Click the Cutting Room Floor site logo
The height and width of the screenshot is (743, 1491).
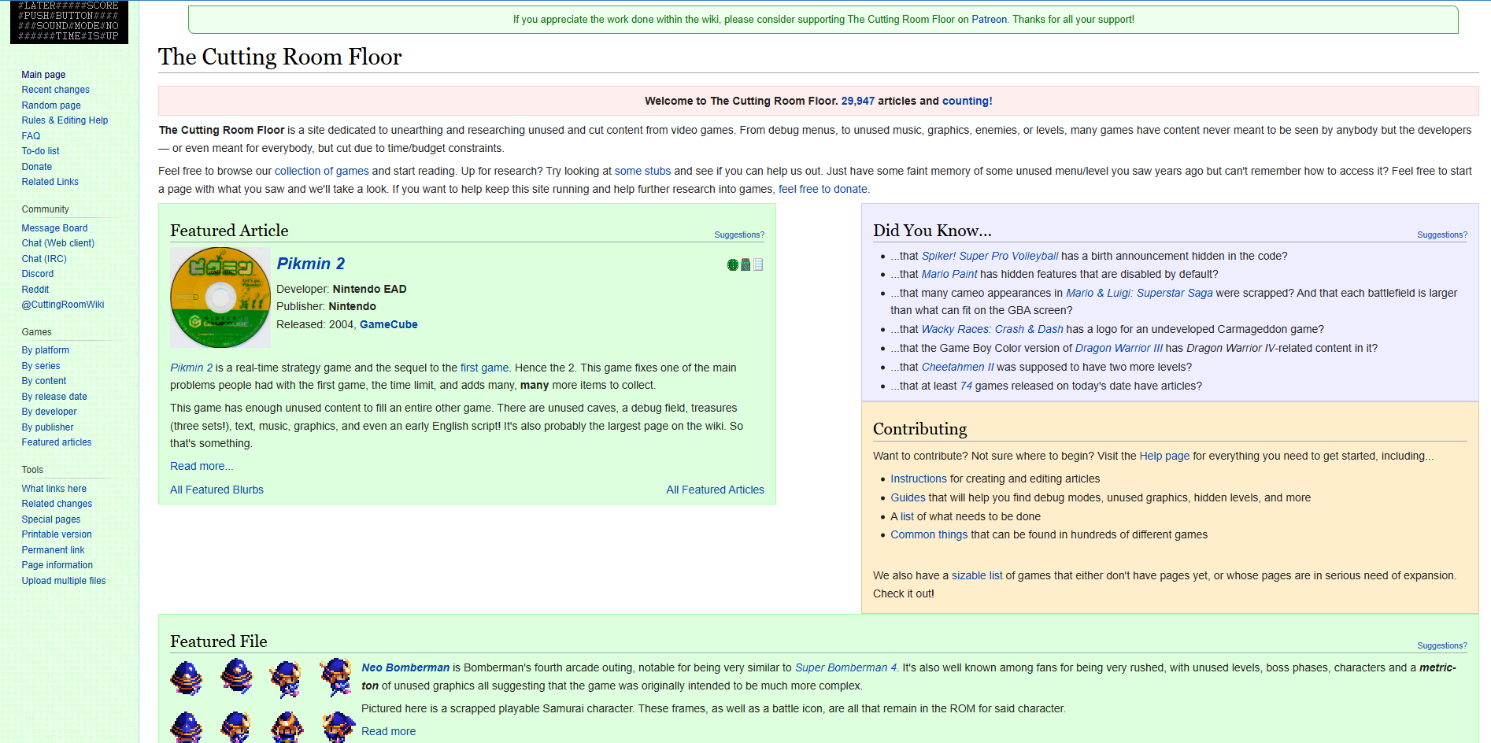tap(69, 21)
